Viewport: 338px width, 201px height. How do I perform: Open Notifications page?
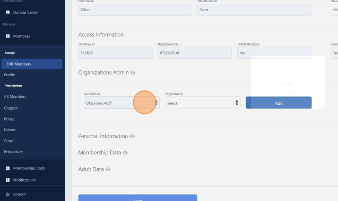pos(24,180)
